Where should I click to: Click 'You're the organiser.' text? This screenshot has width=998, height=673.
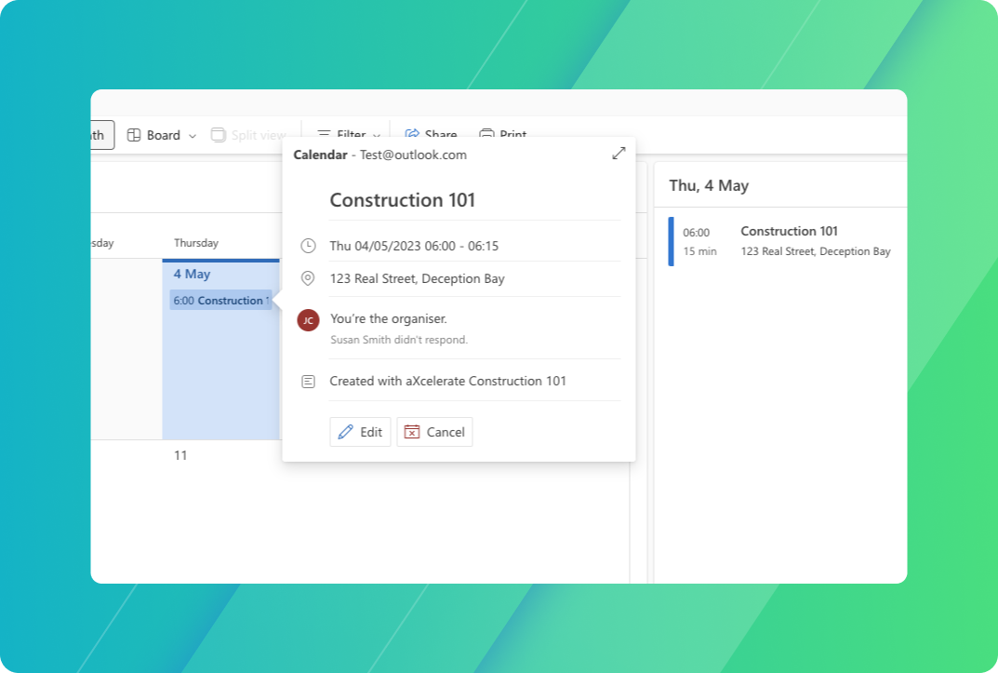(388, 318)
